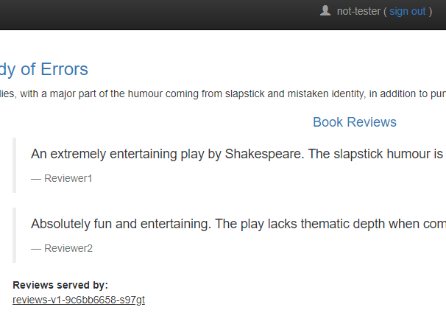This screenshot has height=321, width=446.
Task: Click the Reviewer2 attribution
Action: [62, 248]
